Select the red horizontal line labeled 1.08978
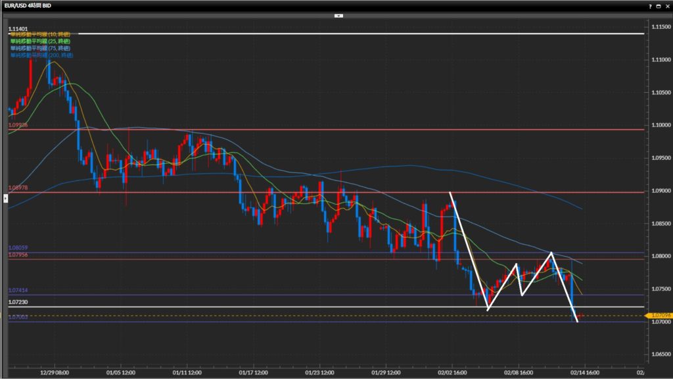The image size is (673, 379). click(329, 192)
